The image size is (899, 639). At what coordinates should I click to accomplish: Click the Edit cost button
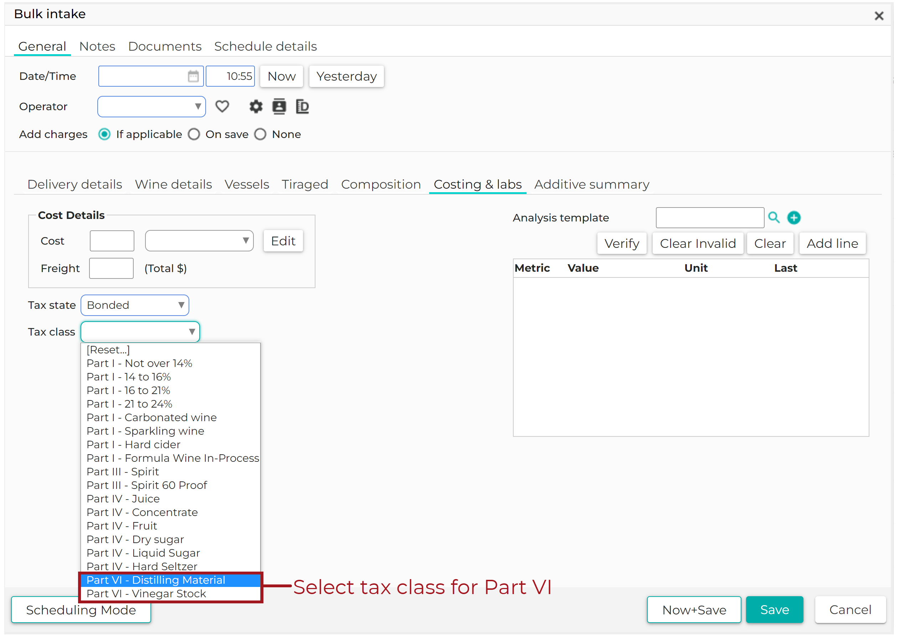coord(283,241)
